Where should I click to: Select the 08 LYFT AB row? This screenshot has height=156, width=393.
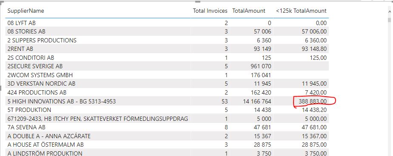[x=167, y=23]
